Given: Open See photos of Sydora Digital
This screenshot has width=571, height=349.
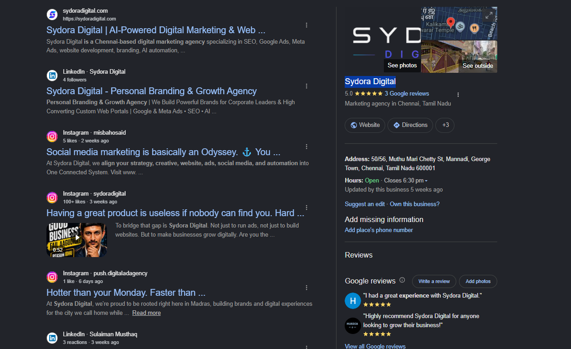Looking at the screenshot, I should click(x=402, y=66).
